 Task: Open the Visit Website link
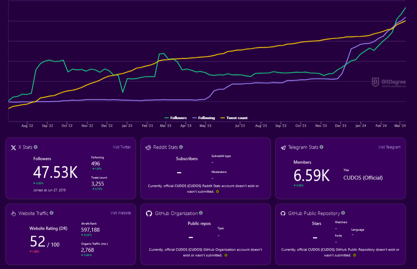120,213
